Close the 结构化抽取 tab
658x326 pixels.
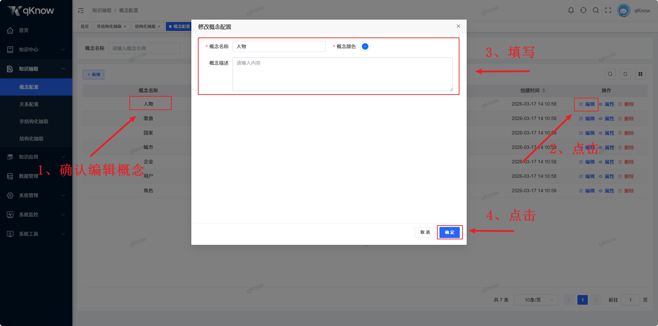(159, 26)
